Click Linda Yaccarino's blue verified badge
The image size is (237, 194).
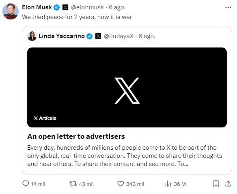coord(89,36)
